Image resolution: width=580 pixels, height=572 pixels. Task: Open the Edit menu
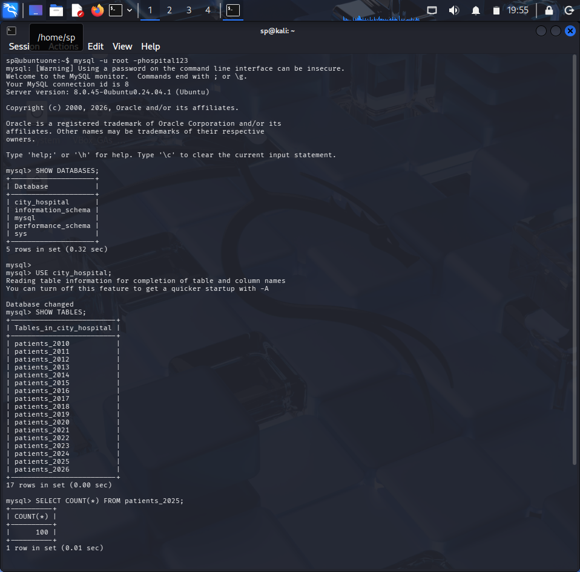(96, 47)
